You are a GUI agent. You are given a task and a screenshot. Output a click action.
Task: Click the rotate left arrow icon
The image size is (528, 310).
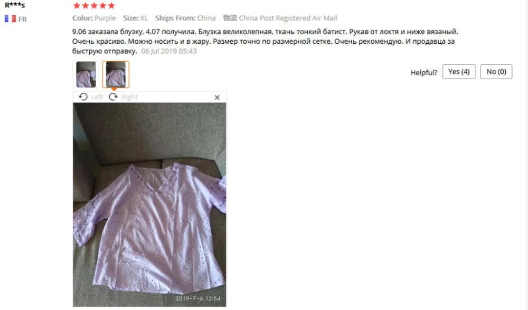(83, 97)
